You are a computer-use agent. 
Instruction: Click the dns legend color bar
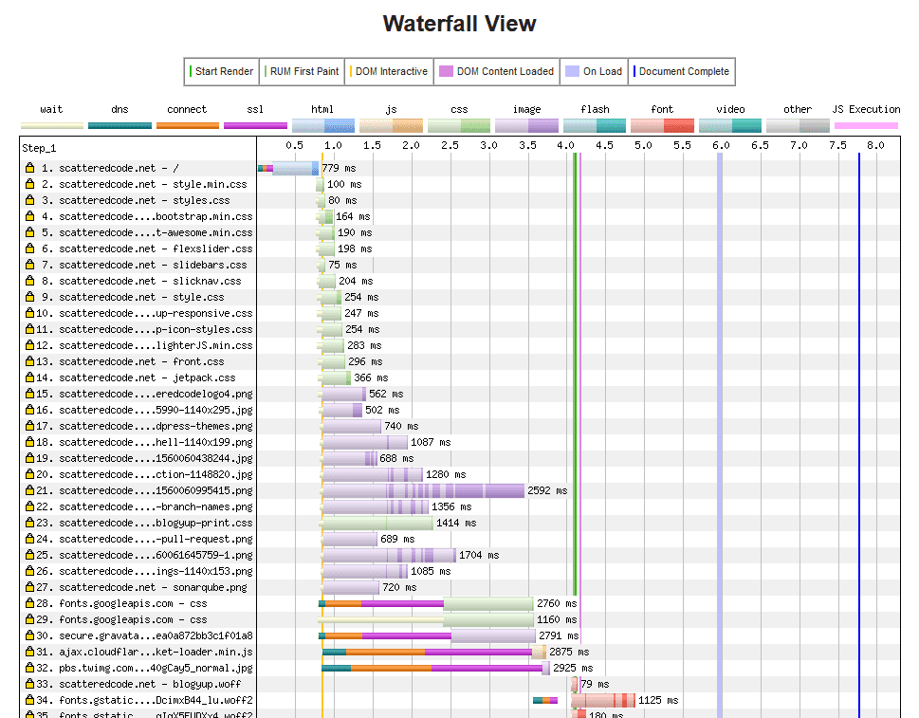(x=119, y=123)
